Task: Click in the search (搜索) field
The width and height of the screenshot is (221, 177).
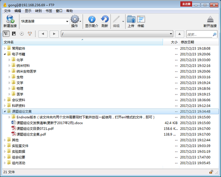Action: click(199, 34)
